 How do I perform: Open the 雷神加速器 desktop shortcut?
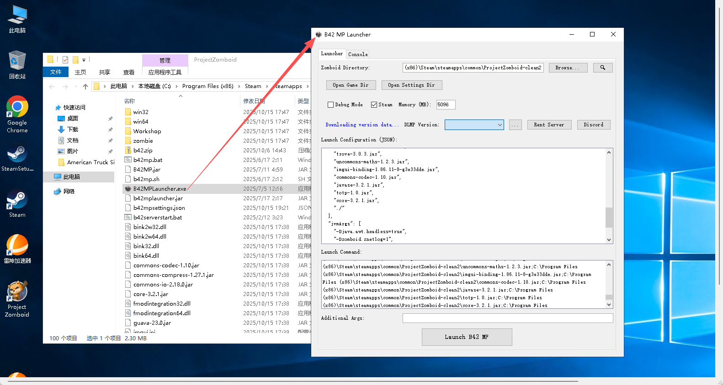tap(17, 249)
